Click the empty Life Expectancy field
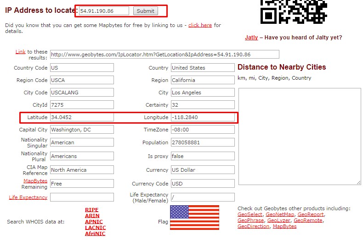 pyautogui.click(x=82, y=197)
